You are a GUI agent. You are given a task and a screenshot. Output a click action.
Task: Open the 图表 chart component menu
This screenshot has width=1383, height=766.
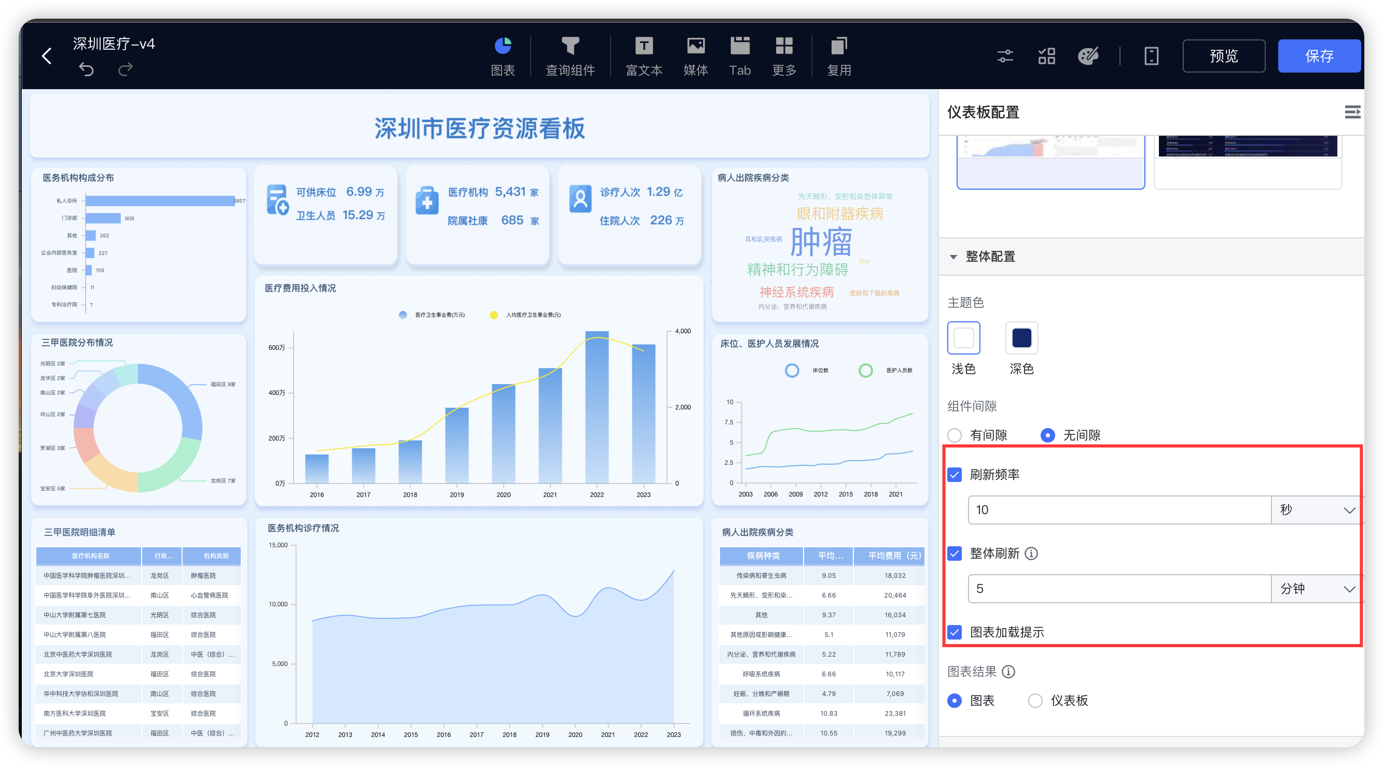(x=503, y=56)
